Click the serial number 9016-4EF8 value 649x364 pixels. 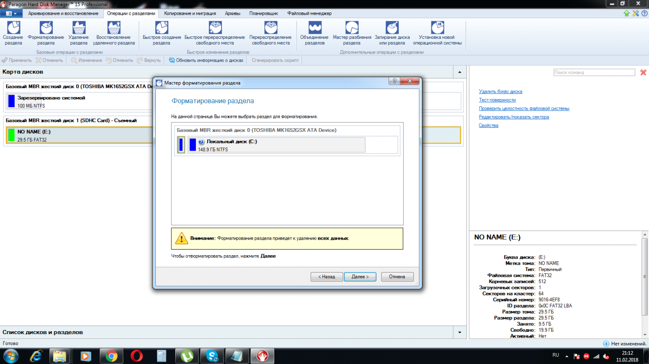pyautogui.click(x=549, y=300)
